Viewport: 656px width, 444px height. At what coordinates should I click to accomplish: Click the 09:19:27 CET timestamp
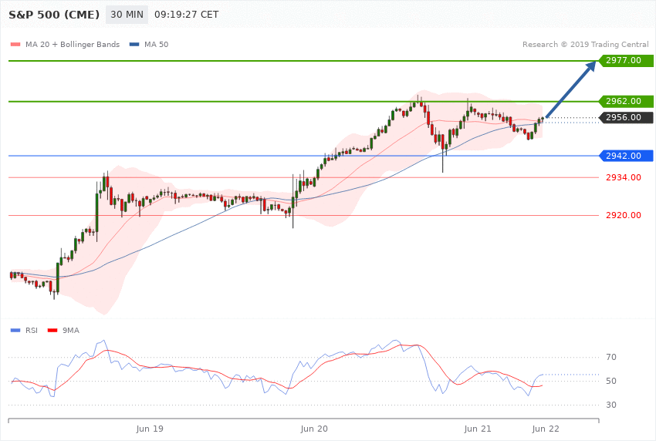click(x=187, y=15)
